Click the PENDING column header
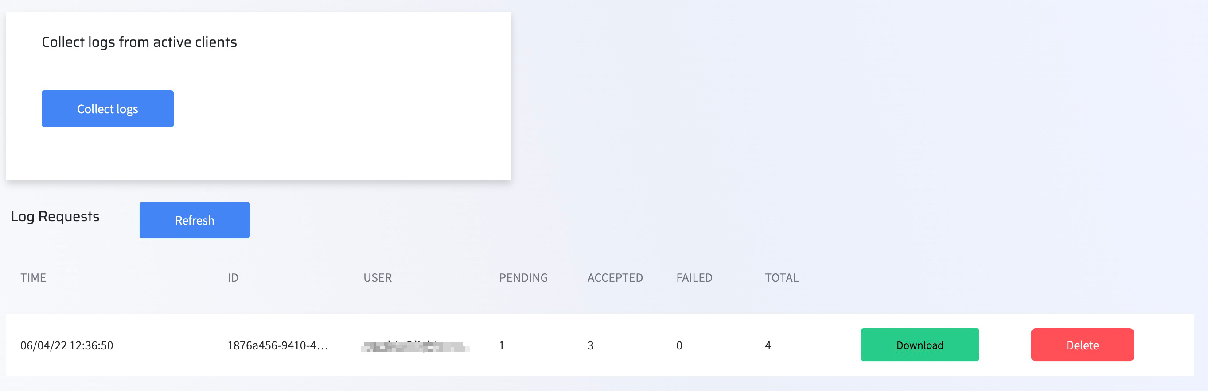The image size is (1208, 391). [x=523, y=278]
